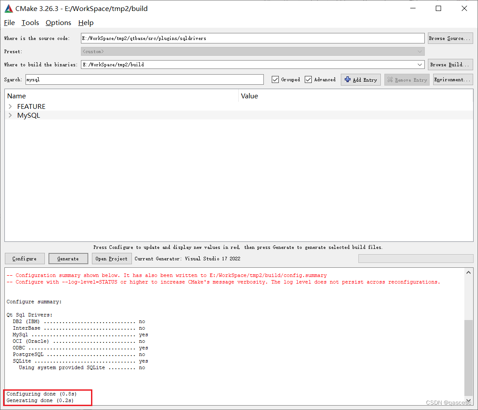Screen dimensions: 478x410
Task: Click the 'InterBase ... no' log line
Action: click(x=79, y=328)
